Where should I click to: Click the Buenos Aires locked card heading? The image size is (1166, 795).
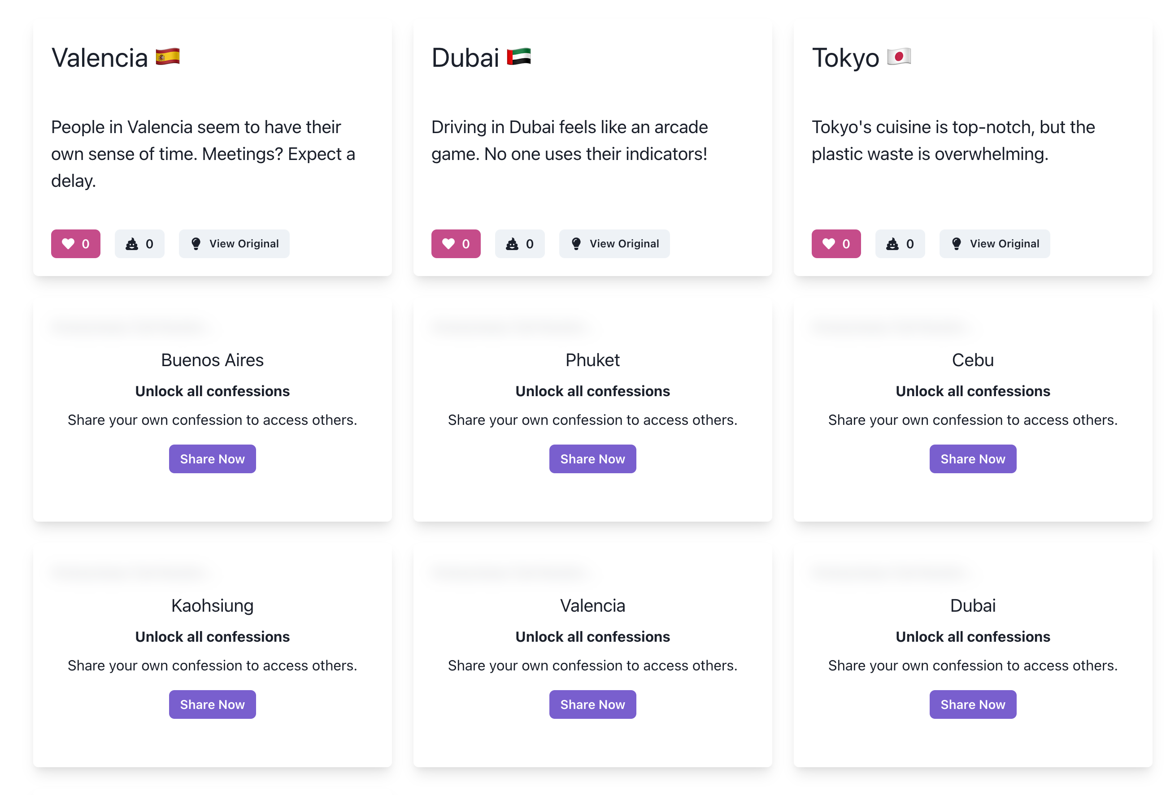(212, 360)
